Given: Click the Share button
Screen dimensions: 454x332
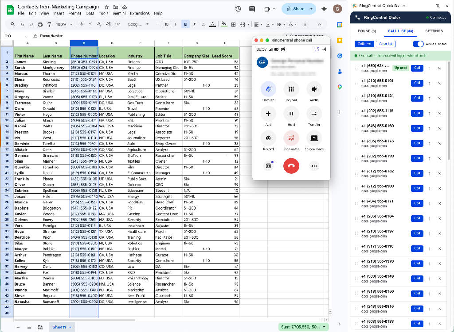Looking at the screenshot, I should pyautogui.click(x=296, y=9).
